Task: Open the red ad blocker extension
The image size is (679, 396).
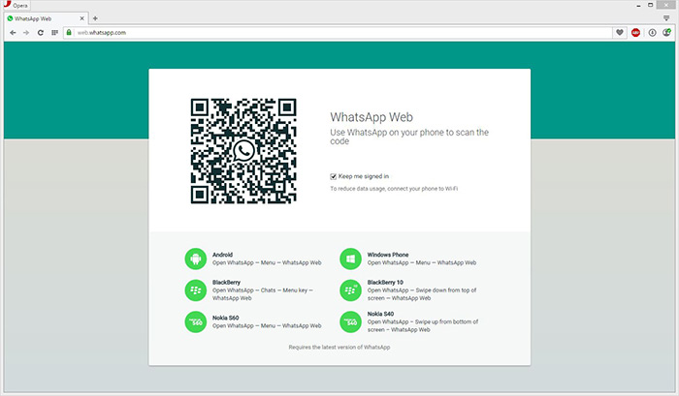Action: point(635,32)
